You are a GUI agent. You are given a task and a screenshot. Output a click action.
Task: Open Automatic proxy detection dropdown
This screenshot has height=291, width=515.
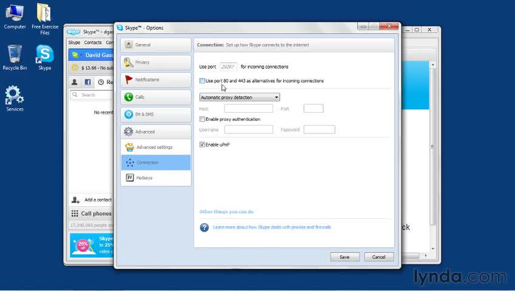(239, 98)
